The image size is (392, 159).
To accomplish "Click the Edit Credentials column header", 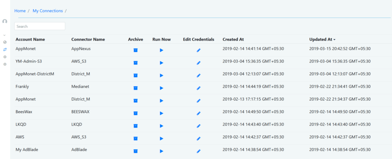I will [199, 39].
